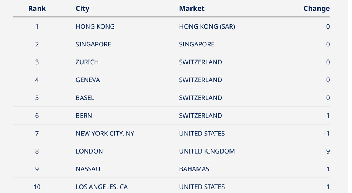352x193 pixels.
Task: Click the GENEVA city entry
Action: point(88,80)
